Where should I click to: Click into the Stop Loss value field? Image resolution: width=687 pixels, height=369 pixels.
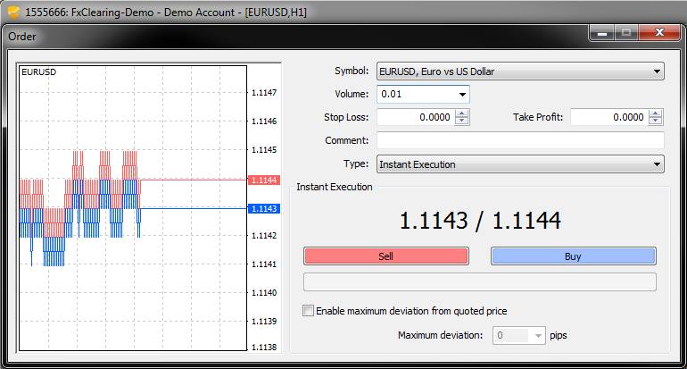click(x=415, y=117)
